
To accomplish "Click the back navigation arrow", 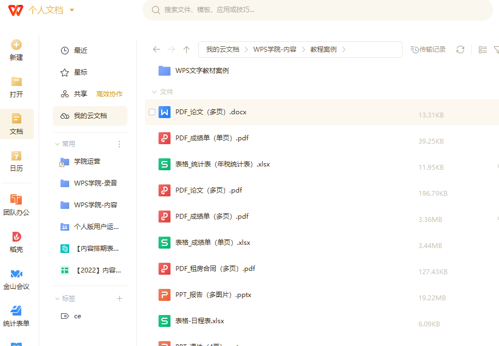I will point(156,49).
